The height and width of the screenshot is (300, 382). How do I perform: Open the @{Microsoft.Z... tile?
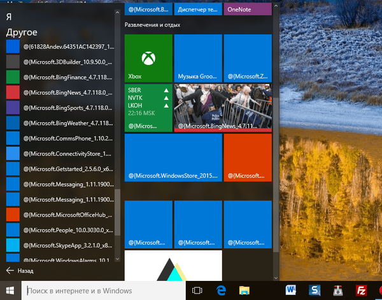tap(248, 58)
